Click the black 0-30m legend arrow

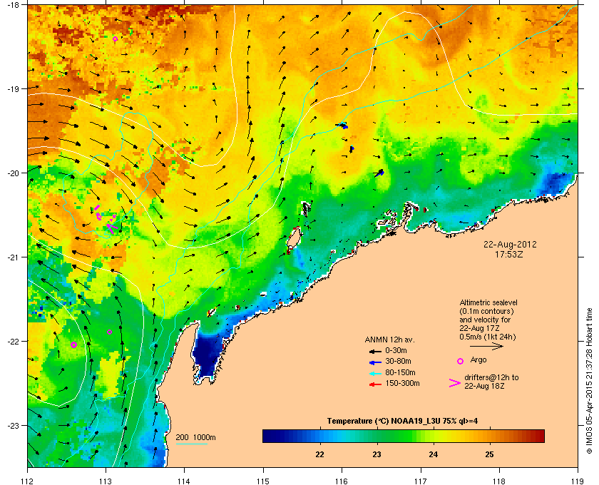point(375,351)
